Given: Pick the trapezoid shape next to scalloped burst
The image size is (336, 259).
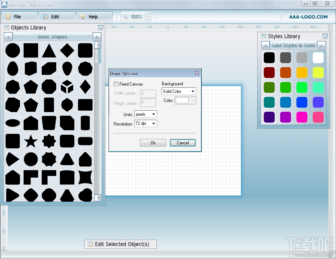Looking at the screenshot, I should tap(67, 159).
